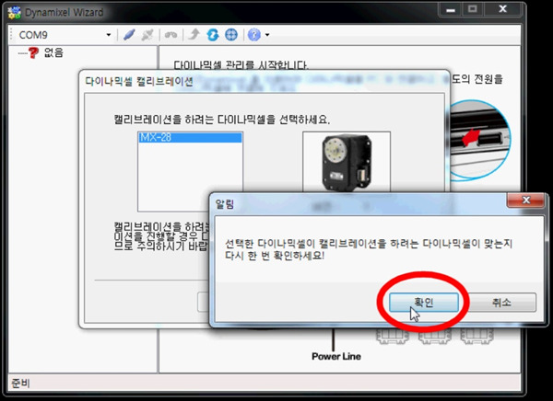The image size is (553, 401).
Task: Select the 없음 tree item
Action: point(53,53)
